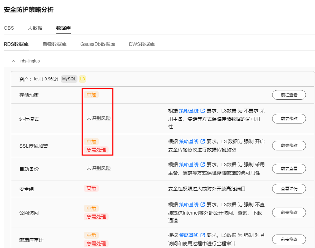Click 前往查看 button for 存储加密
This screenshot has width=315, height=248.
[289, 95]
